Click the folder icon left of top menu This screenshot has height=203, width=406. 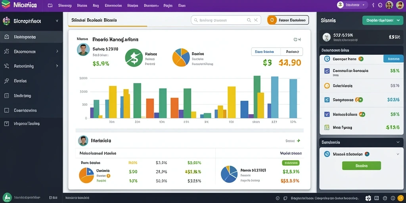click(x=50, y=5)
